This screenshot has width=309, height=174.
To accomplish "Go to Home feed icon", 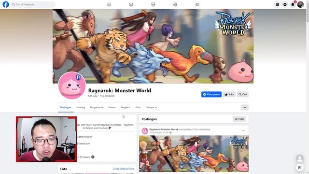I will [109, 4].
